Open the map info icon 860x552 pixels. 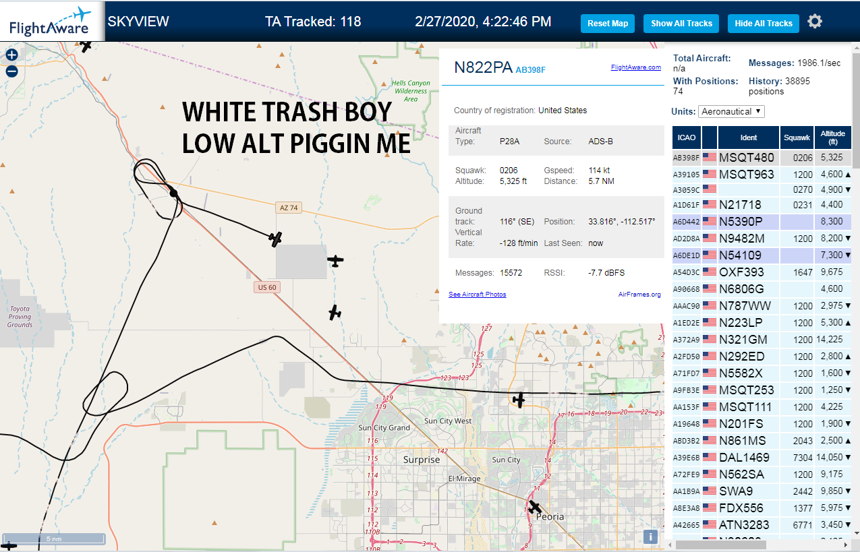point(650,536)
